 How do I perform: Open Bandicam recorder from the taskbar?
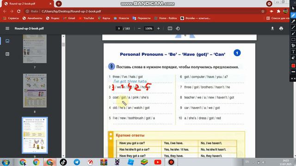coord(171,162)
